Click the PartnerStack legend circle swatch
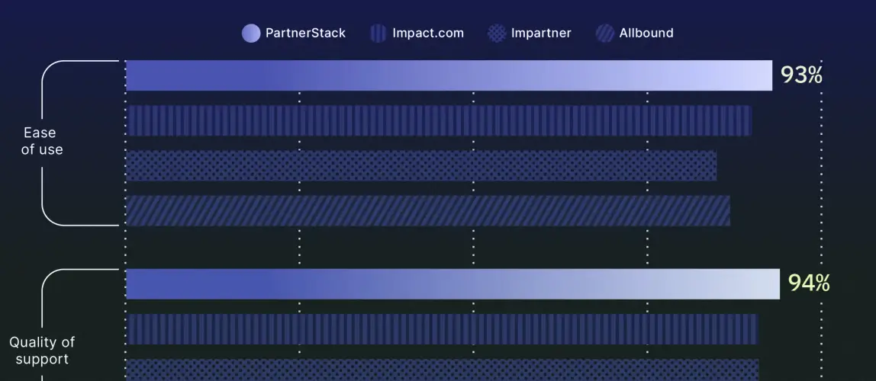Image resolution: width=876 pixels, height=381 pixels. click(251, 34)
